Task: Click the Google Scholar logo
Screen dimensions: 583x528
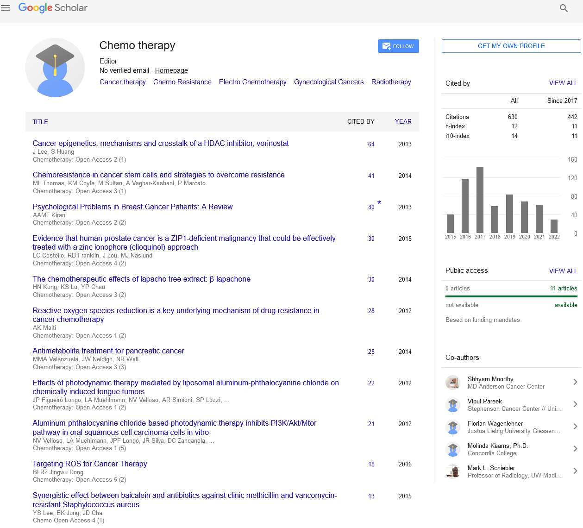Action: [x=53, y=8]
